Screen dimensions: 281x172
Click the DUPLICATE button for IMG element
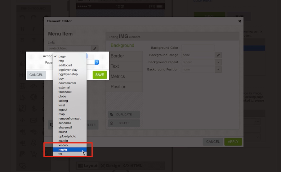click(x=124, y=115)
